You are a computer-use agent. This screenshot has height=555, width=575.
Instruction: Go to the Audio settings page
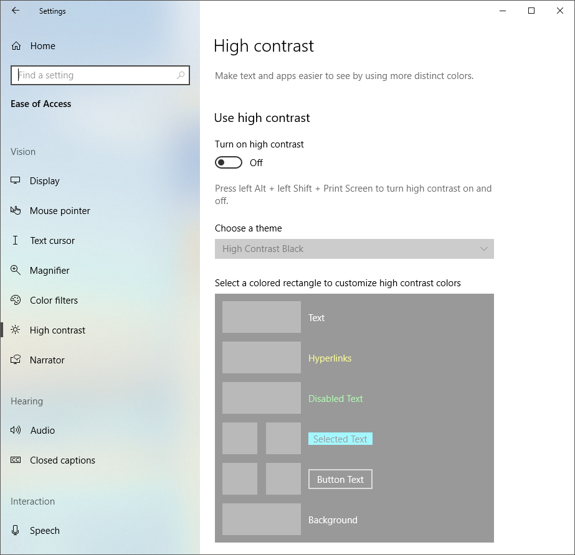click(42, 431)
